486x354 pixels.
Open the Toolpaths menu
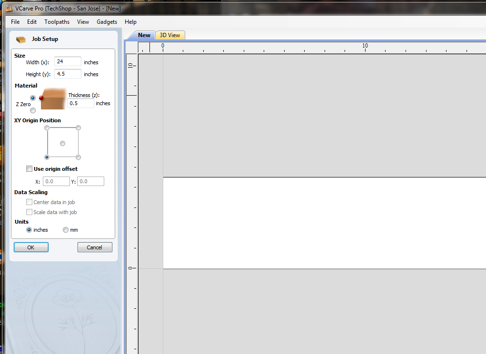pos(57,22)
